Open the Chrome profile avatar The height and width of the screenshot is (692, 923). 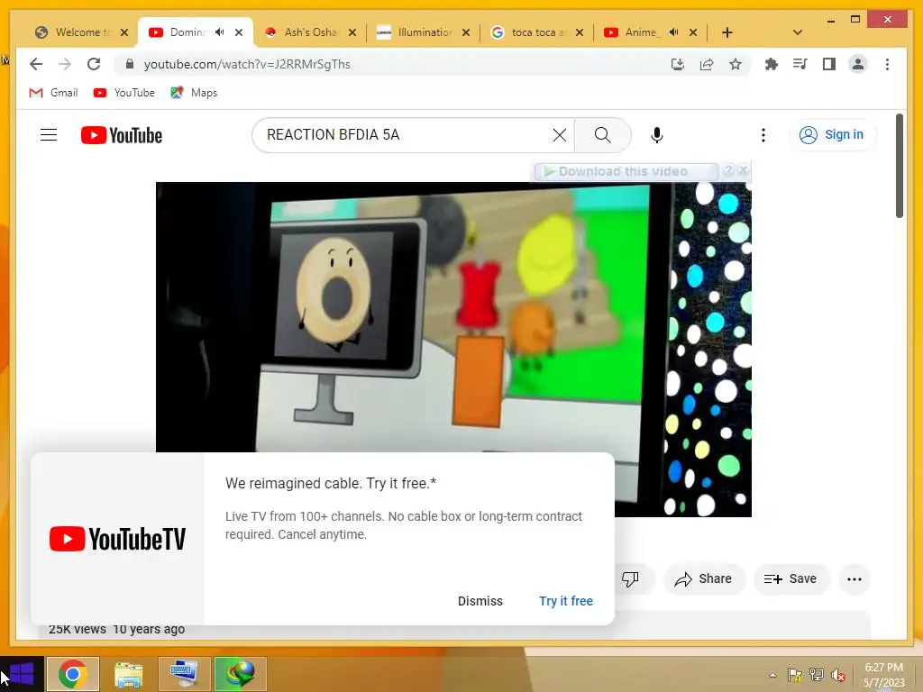[x=858, y=64]
